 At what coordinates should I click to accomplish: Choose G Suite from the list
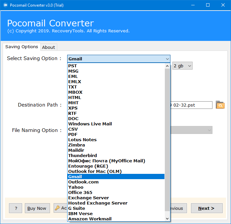tap(116, 208)
